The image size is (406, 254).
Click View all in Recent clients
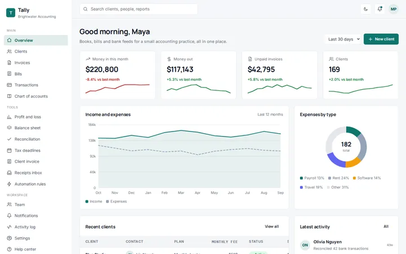[x=272, y=226]
